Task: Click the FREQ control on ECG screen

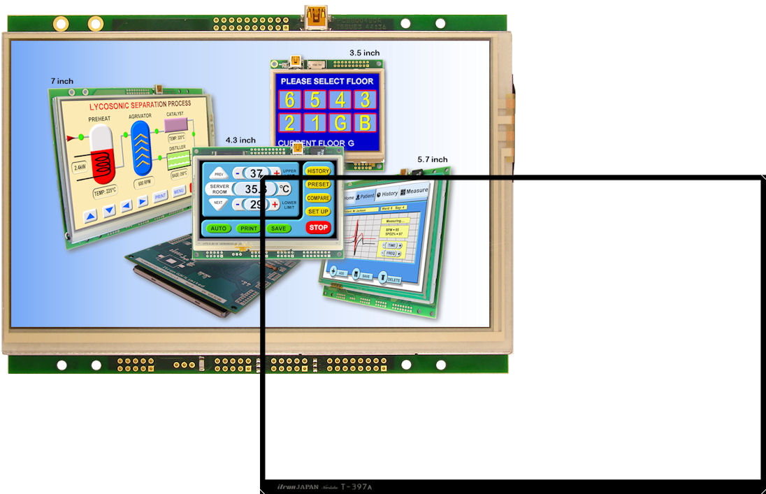Action: pyautogui.click(x=391, y=253)
